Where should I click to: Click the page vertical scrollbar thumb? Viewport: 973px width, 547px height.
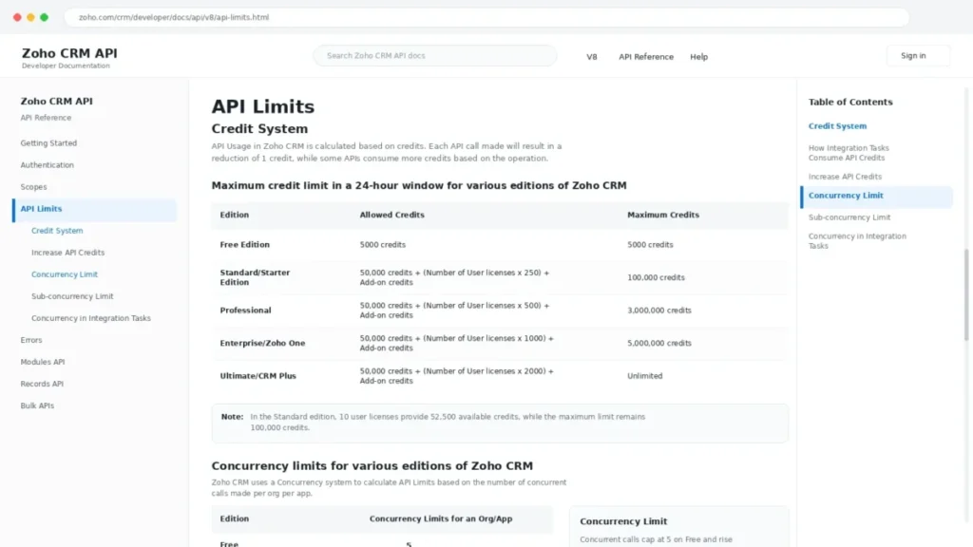click(x=966, y=294)
